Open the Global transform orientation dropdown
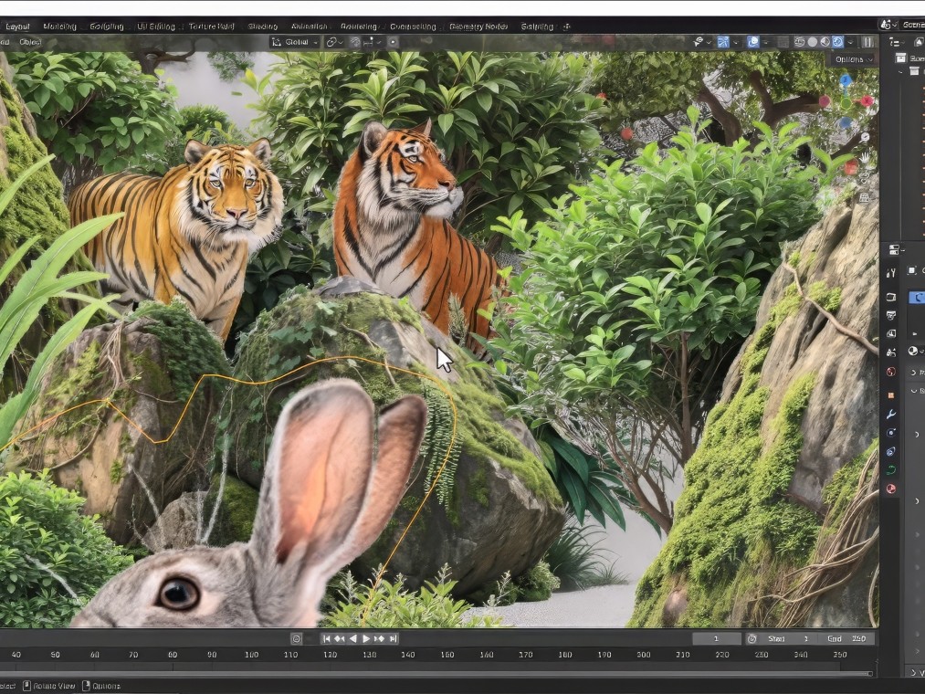 tap(296, 42)
